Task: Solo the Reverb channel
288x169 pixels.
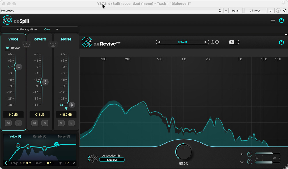Action: click(x=45, y=123)
